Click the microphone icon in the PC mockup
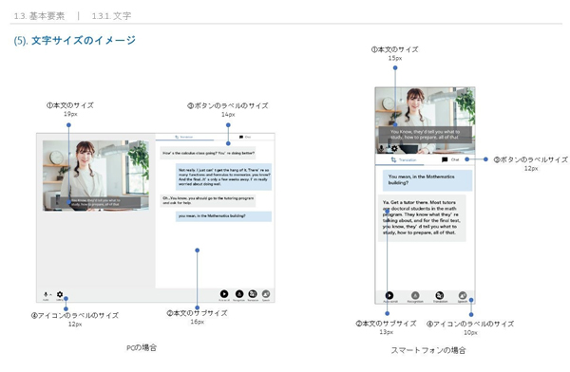 (46, 294)
